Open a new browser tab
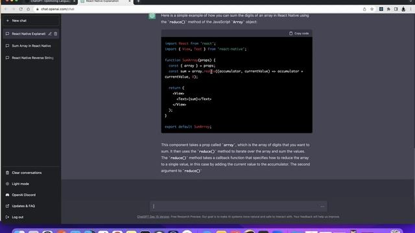 [x=138, y=1]
